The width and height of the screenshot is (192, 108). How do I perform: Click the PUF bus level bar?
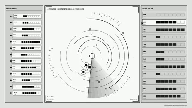(x=170, y=81)
